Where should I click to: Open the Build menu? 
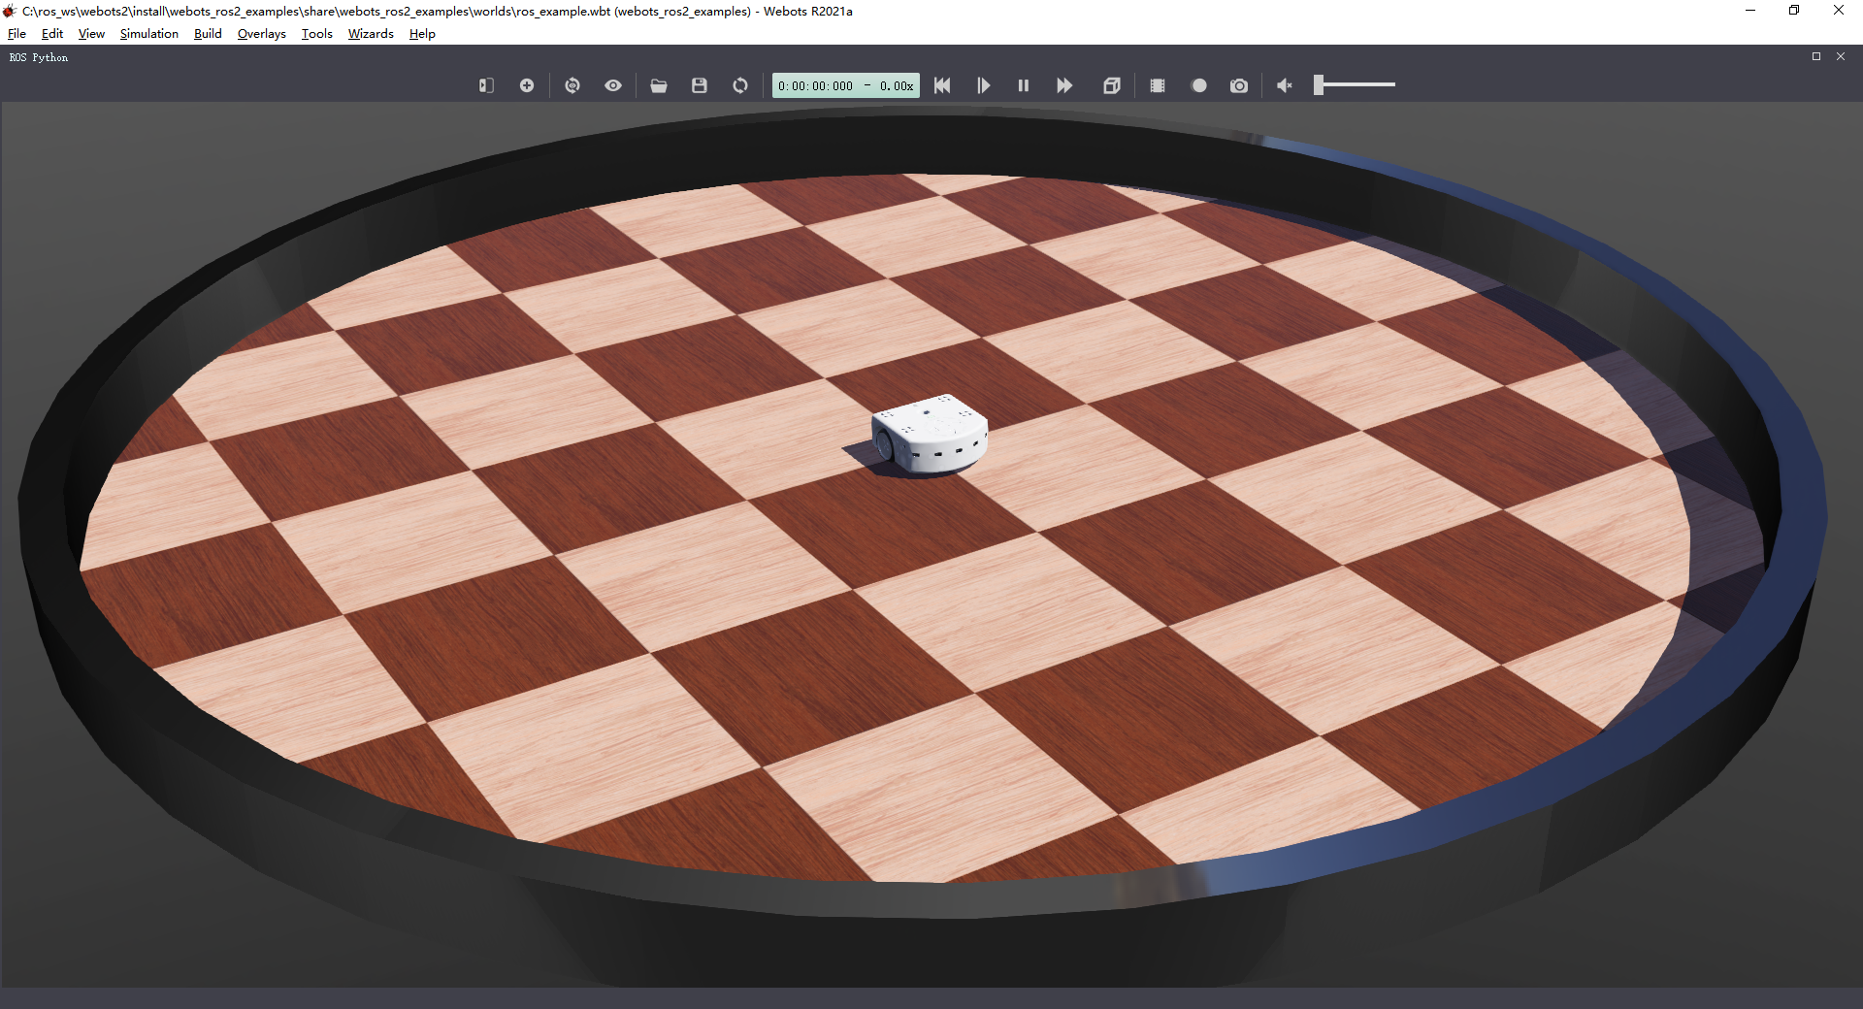click(208, 33)
